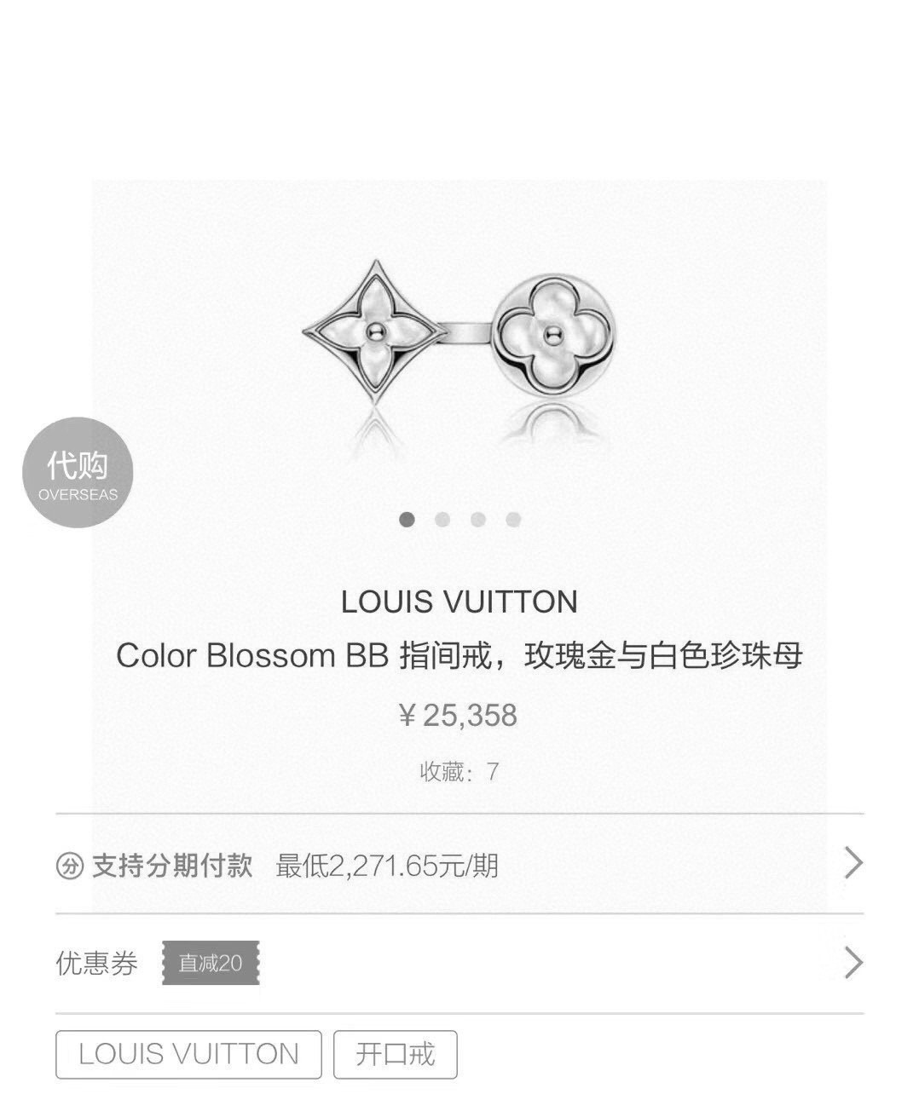Click the 分 installment circle icon
Viewport: 919px width, 1094px height.
click(70, 867)
